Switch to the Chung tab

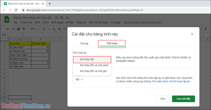[84, 43]
